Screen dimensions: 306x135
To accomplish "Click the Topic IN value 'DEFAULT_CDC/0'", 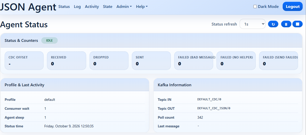I will click(x=209, y=99).
